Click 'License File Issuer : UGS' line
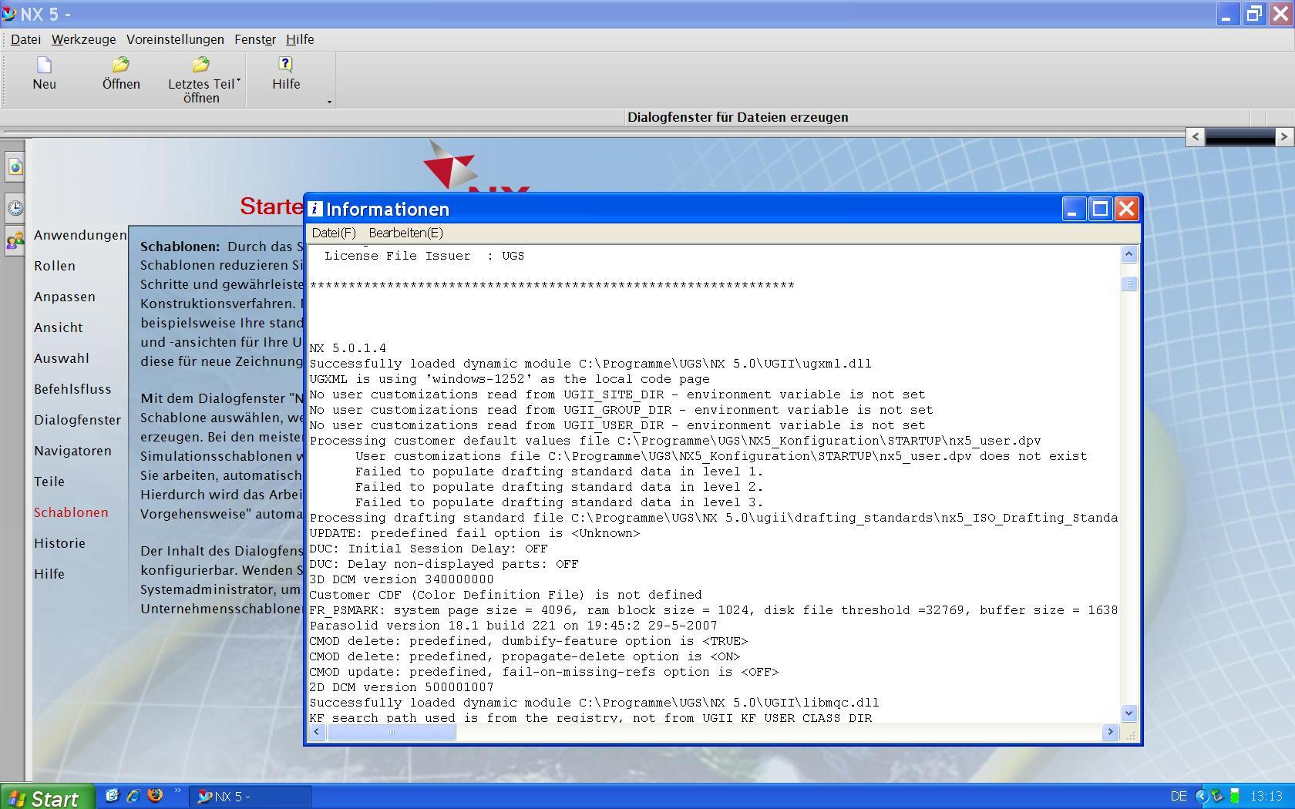This screenshot has height=809, width=1295. (x=424, y=256)
